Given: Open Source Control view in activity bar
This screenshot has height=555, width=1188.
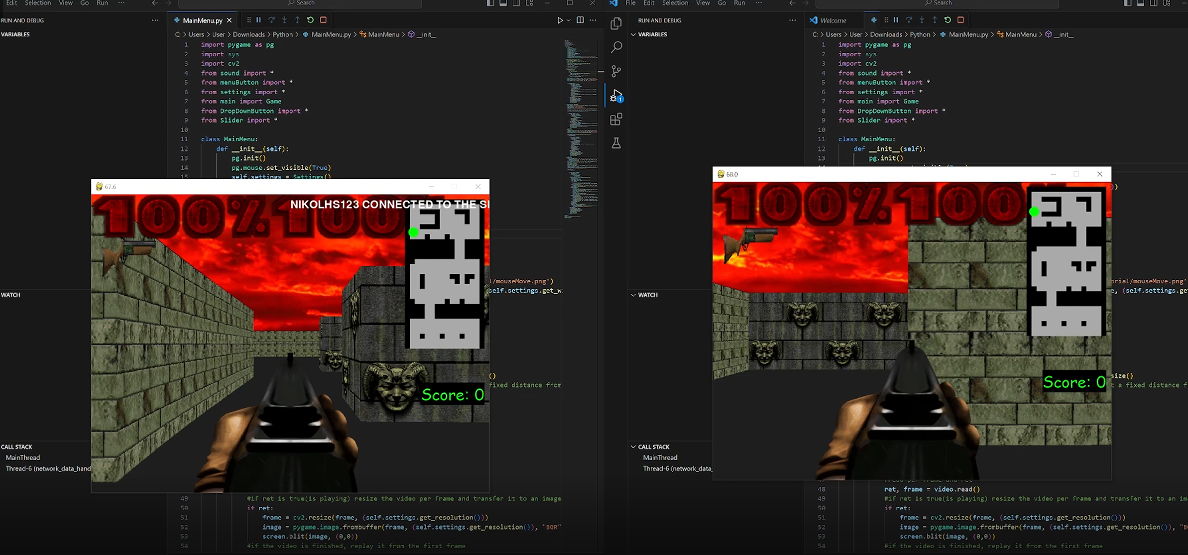Looking at the screenshot, I should (x=616, y=71).
